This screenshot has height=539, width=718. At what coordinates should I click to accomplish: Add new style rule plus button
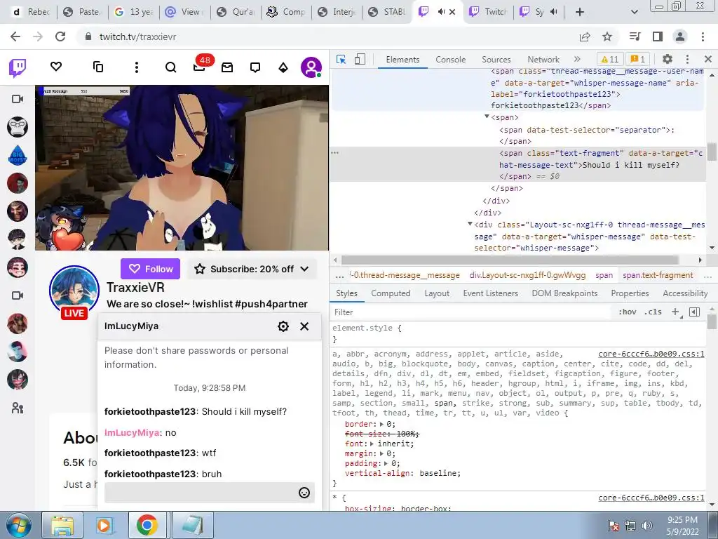[675, 312]
